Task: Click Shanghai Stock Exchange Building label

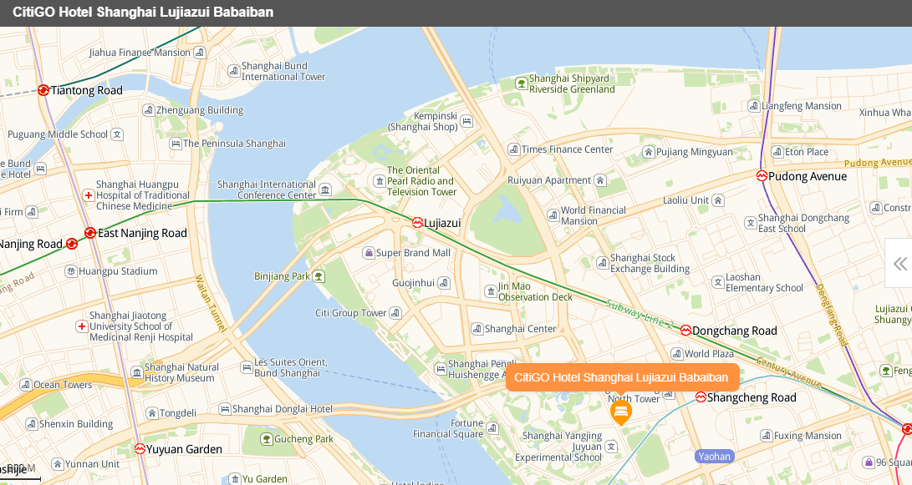Action: [650, 263]
